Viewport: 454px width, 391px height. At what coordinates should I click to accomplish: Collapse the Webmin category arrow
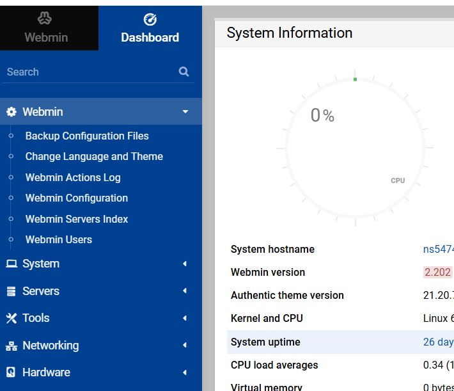pos(185,112)
